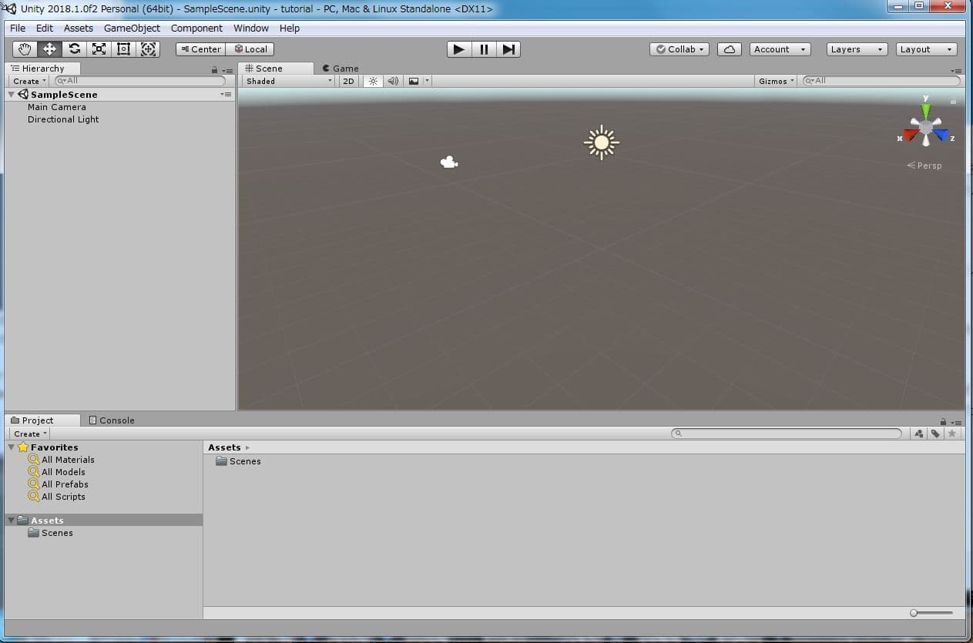Open SampleScene options menu
The width and height of the screenshot is (973, 643).
coord(226,94)
